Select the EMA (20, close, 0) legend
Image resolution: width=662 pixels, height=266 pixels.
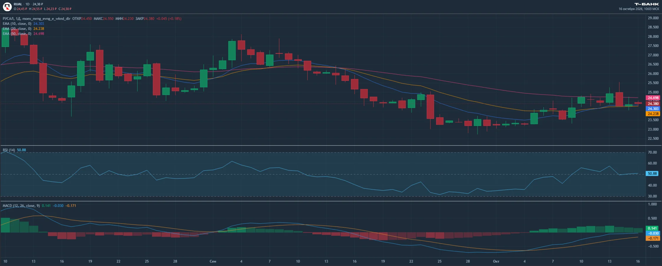[x=17, y=29]
